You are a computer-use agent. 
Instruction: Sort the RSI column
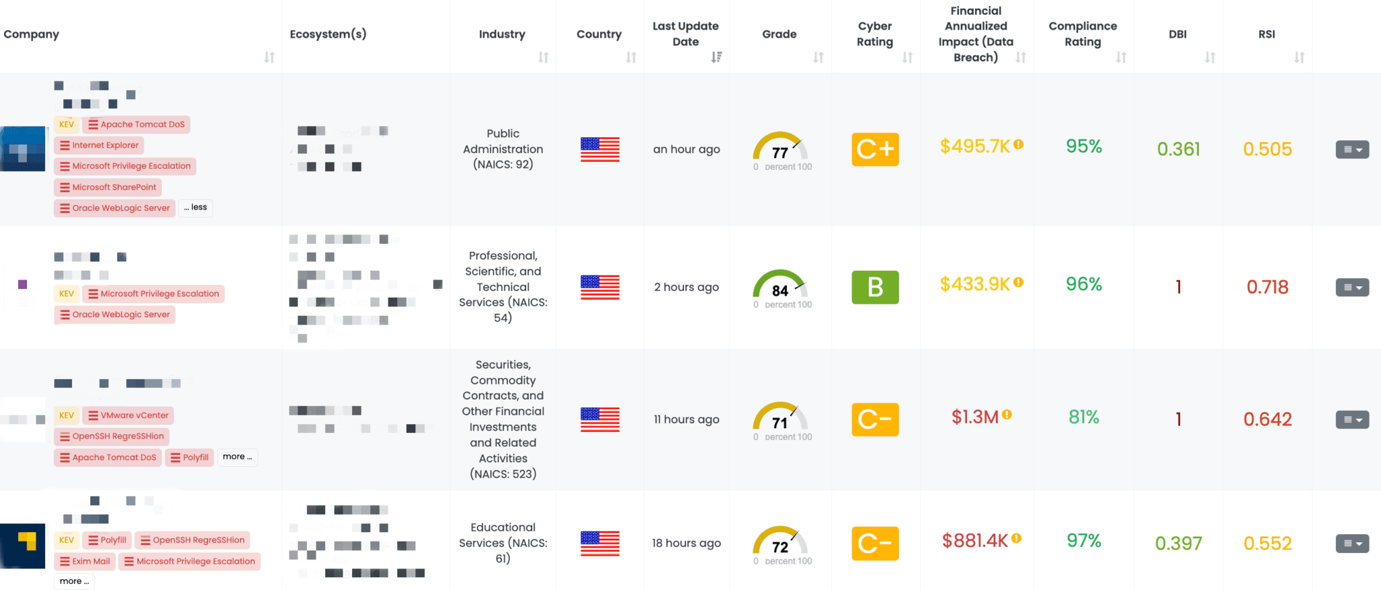[1299, 57]
